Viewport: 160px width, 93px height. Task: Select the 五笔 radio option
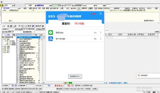(38, 35)
